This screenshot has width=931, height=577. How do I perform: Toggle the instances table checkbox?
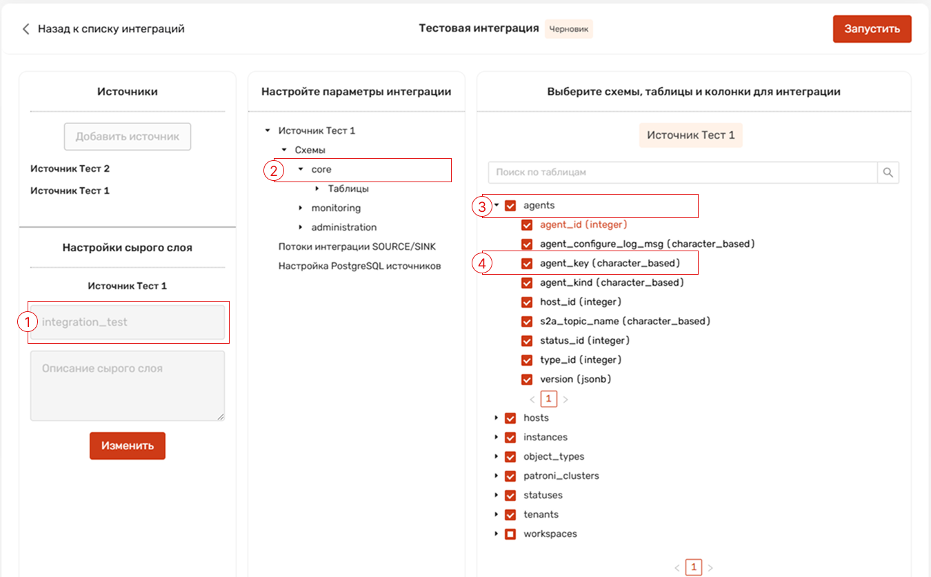point(510,438)
